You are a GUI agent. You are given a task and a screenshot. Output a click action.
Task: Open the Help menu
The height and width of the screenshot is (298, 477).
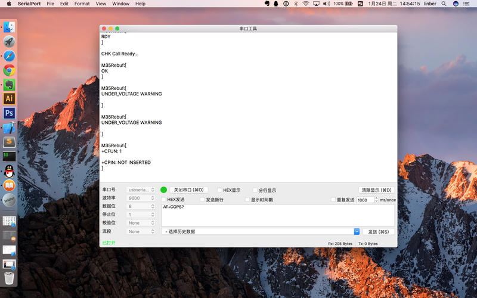pyautogui.click(x=140, y=4)
